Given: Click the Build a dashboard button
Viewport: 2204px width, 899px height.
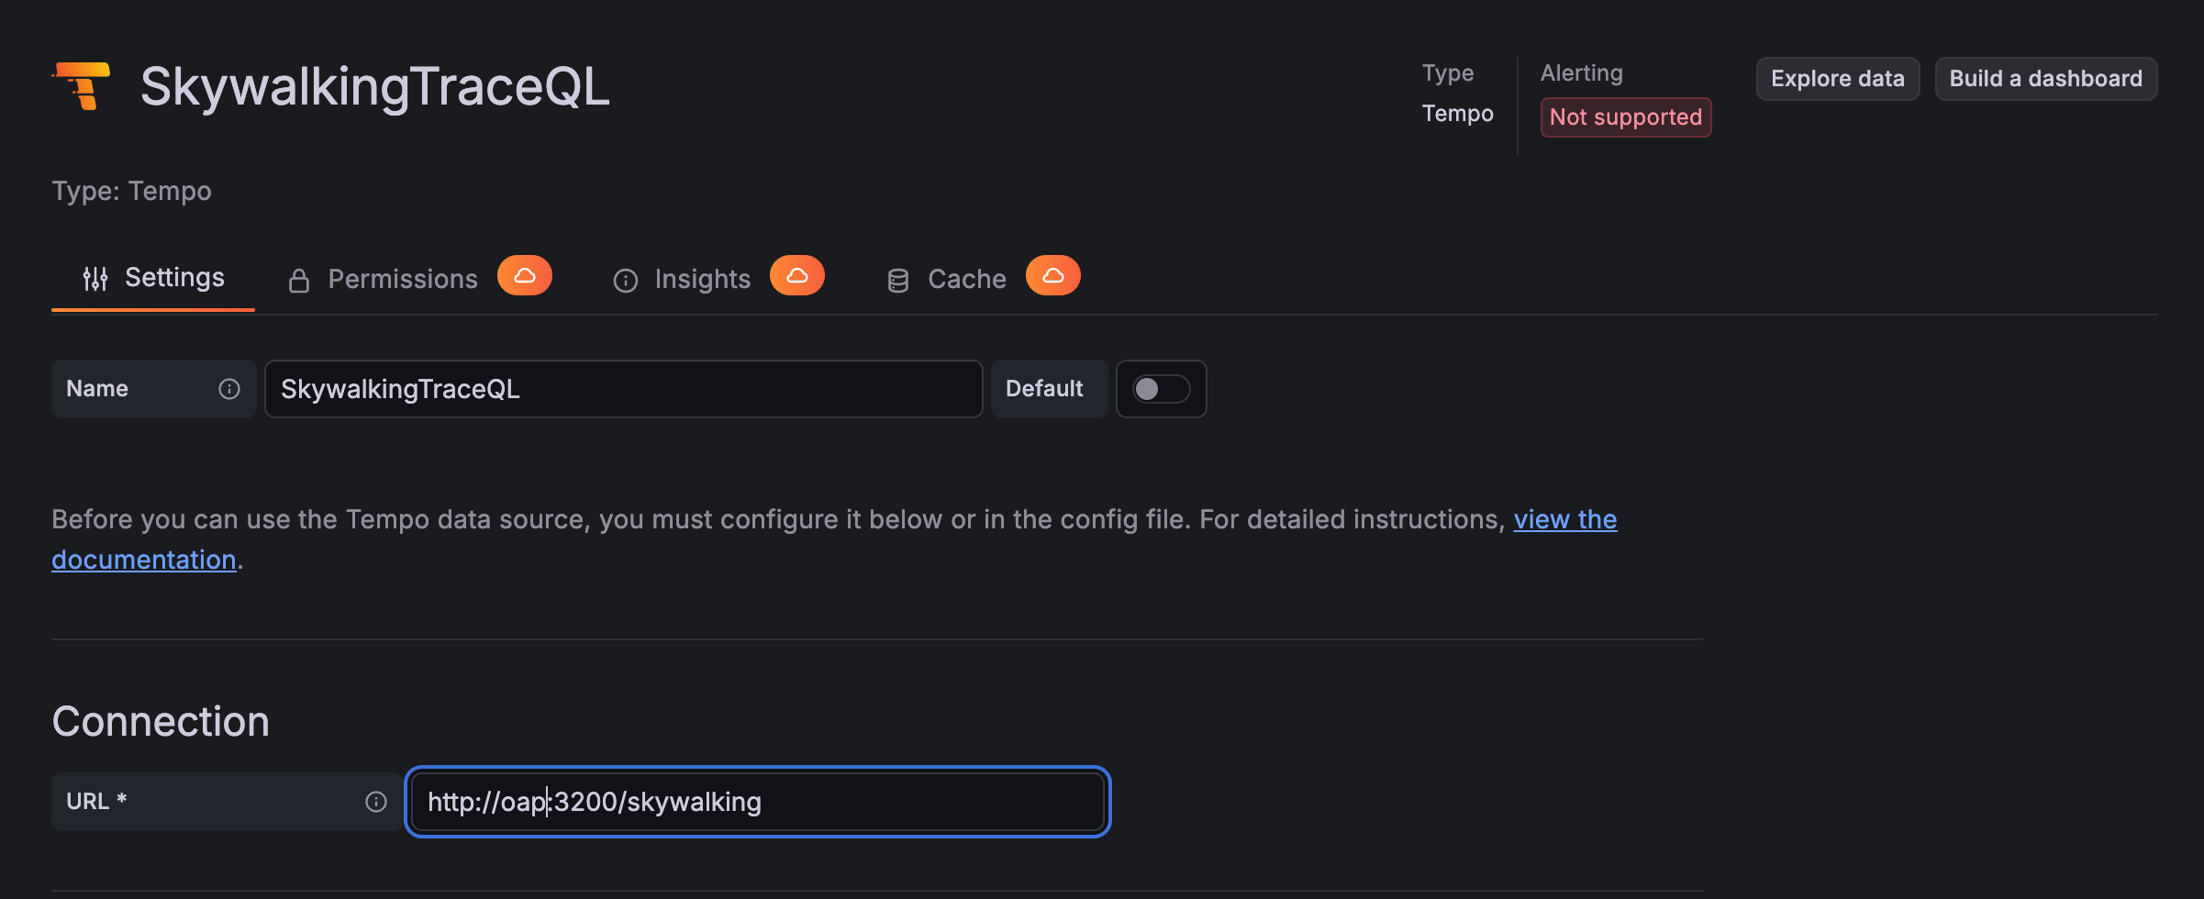Looking at the screenshot, I should [2045, 79].
